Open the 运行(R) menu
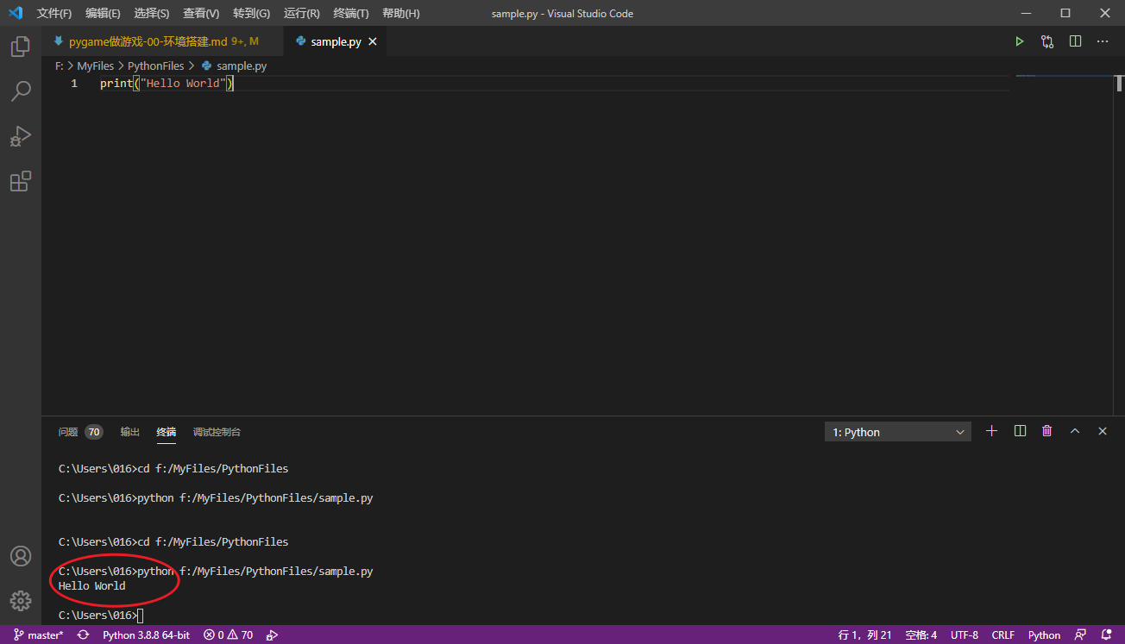This screenshot has width=1125, height=644. coord(301,14)
